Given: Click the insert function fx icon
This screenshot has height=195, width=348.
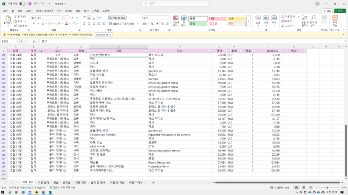Looking at the screenshot, I should point(34,41).
